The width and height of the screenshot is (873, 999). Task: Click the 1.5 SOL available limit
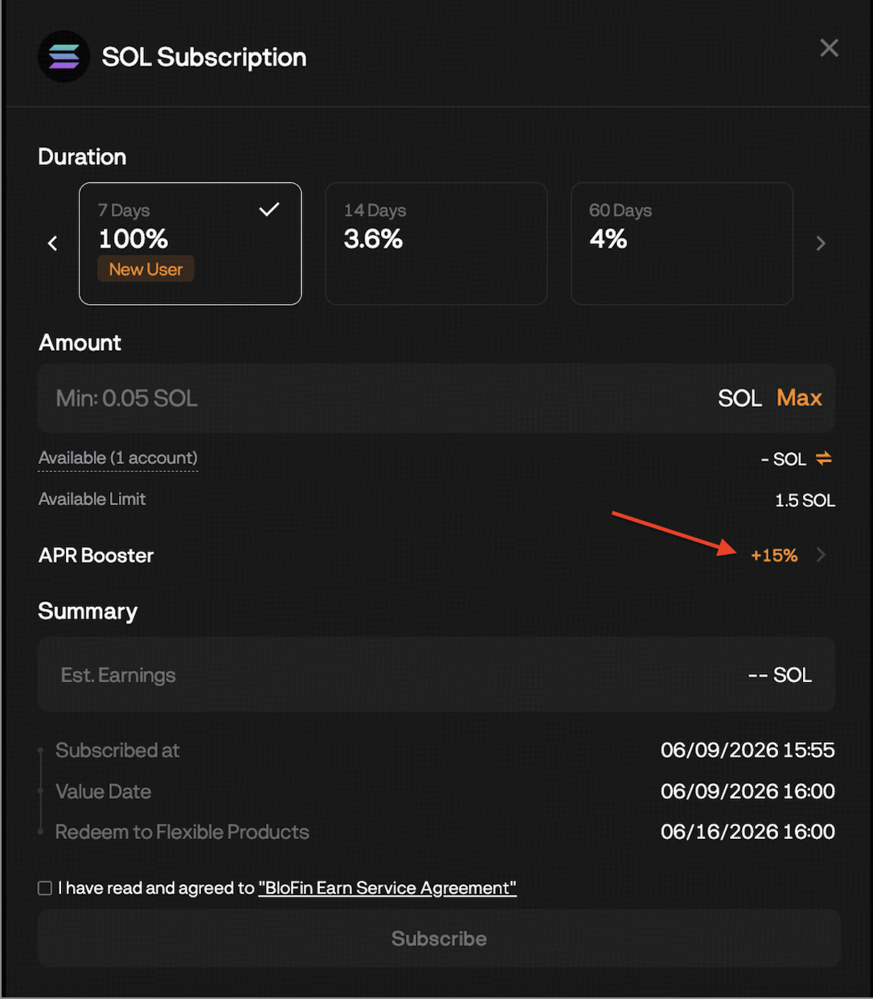tap(805, 500)
